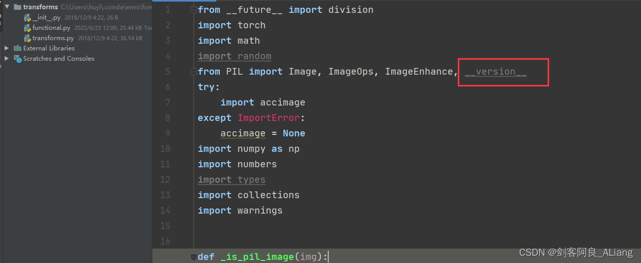Click the highlighted __version__ import name
Screen dimensions: 641x263
click(495, 72)
